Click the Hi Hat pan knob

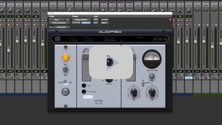(10, 11)
